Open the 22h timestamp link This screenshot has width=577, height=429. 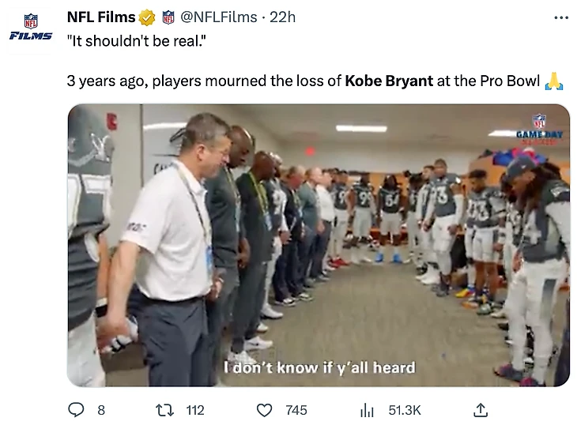[x=282, y=17]
